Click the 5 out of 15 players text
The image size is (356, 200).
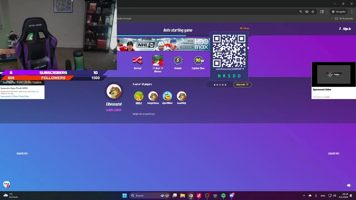pos(142,84)
